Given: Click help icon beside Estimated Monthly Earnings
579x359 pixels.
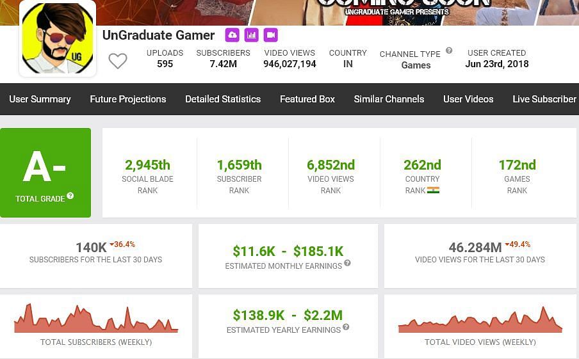Looking at the screenshot, I should point(347,263).
